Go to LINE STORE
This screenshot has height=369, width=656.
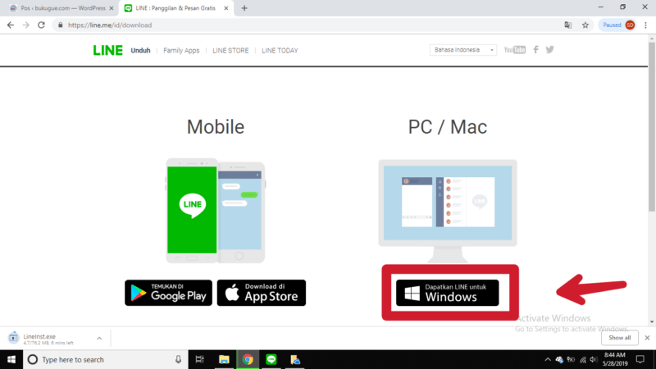click(230, 50)
